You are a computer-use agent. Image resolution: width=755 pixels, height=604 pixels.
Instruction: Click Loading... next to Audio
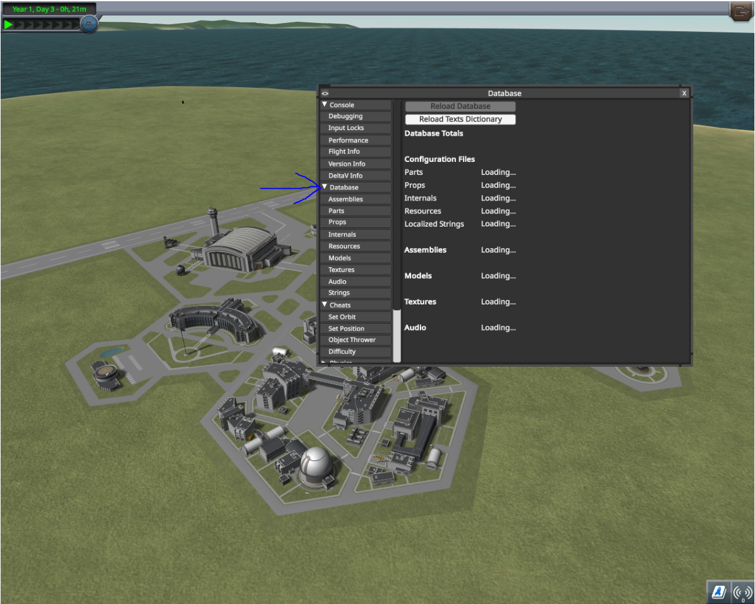click(498, 328)
